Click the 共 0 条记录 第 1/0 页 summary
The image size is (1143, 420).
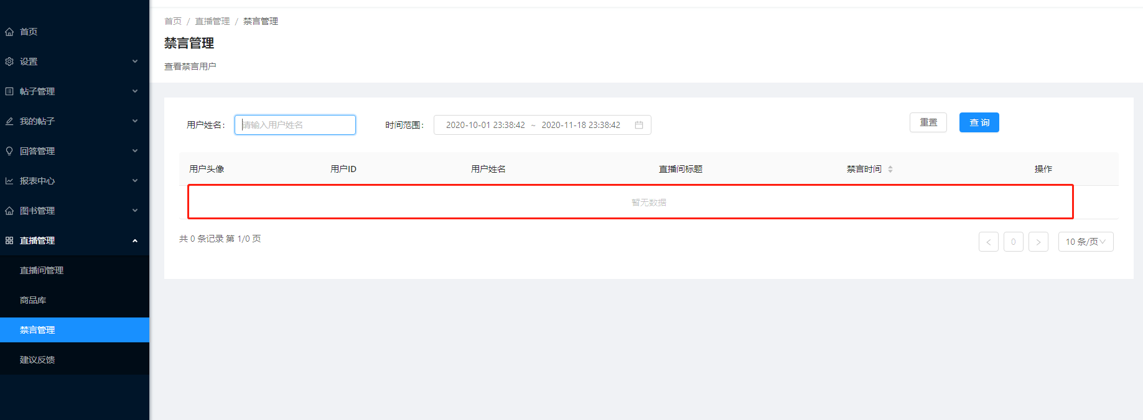(220, 239)
